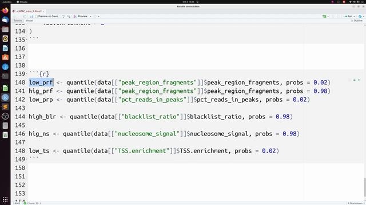Run current chunk with green play icon
This screenshot has height=205, width=366.
coord(359,80)
